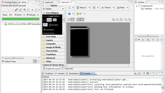Click the Previous Failure arrow in JUnit
This screenshot has width=165, height=93.
coord(13,10)
